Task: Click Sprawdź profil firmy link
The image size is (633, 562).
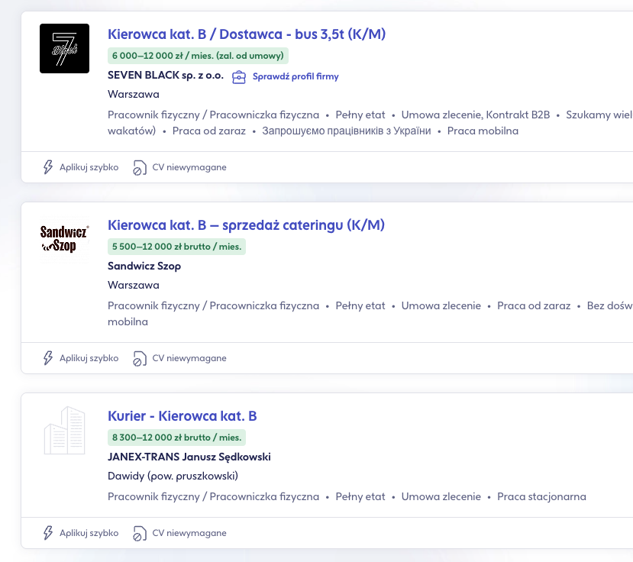Action: (x=296, y=76)
